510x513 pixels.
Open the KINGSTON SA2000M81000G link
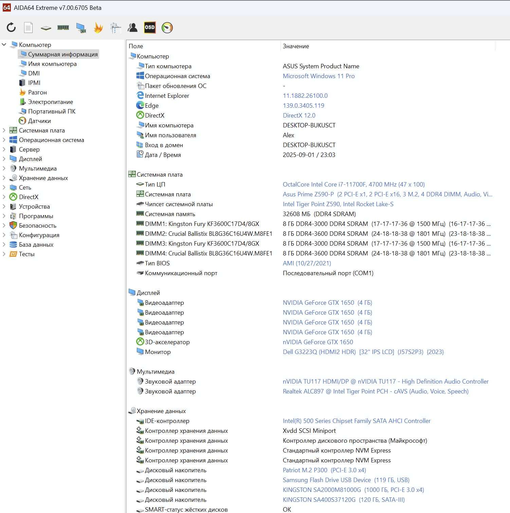tap(353, 490)
